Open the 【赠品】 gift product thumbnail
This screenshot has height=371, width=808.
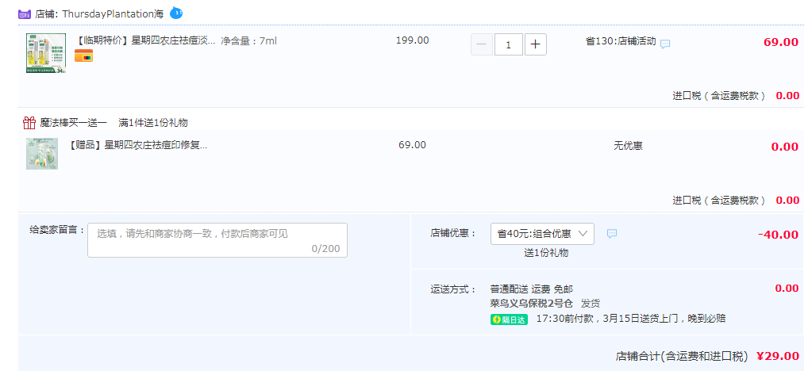click(x=42, y=153)
